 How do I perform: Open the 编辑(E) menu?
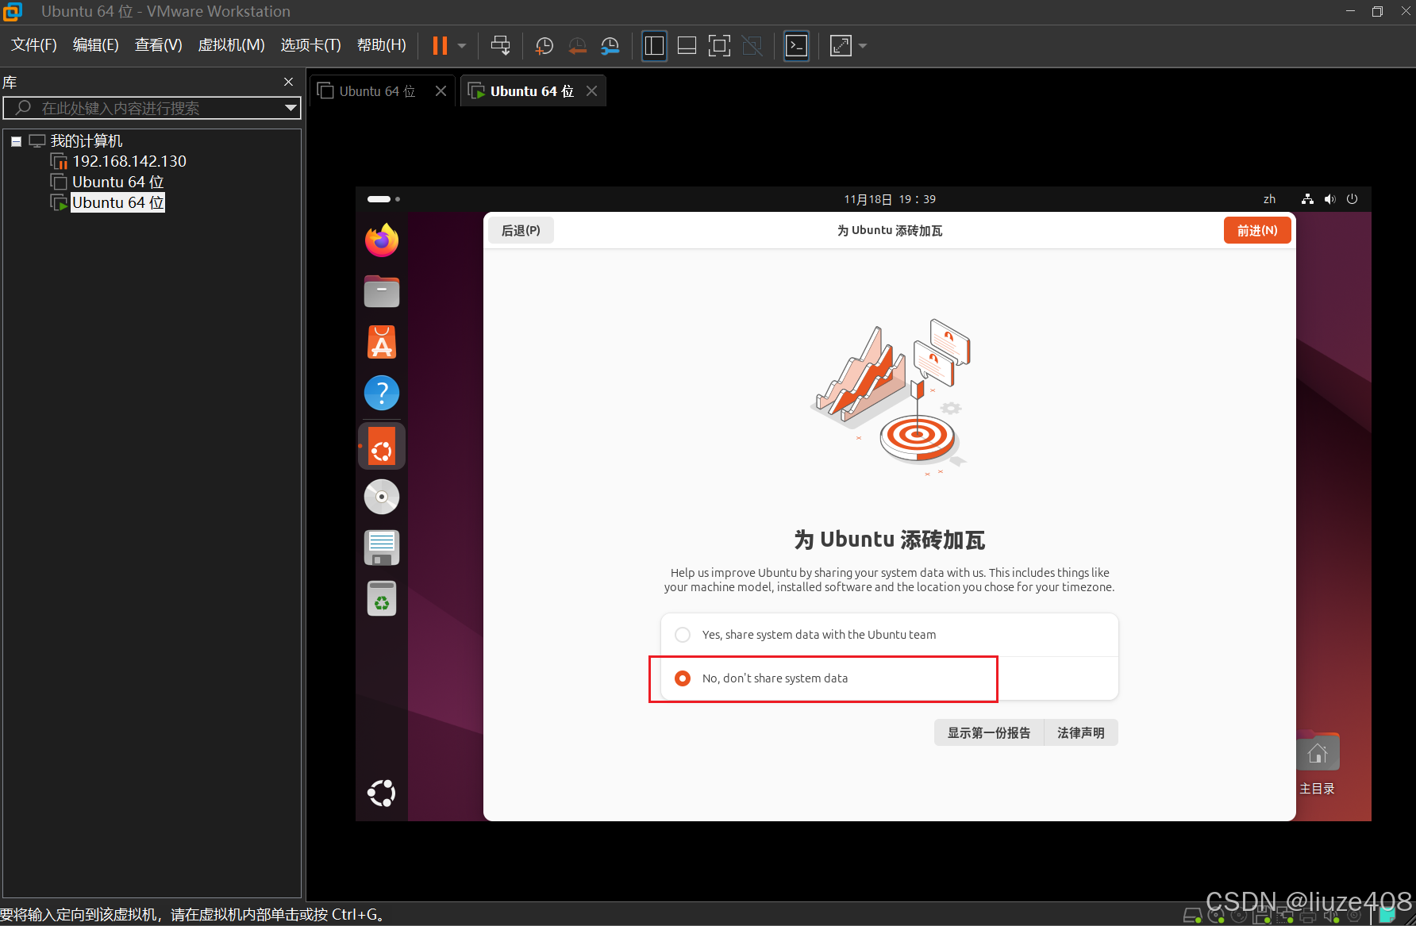pyautogui.click(x=96, y=45)
